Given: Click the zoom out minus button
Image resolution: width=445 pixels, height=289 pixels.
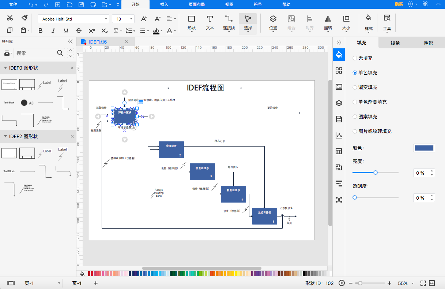Looking at the screenshot, I should click(x=351, y=283).
